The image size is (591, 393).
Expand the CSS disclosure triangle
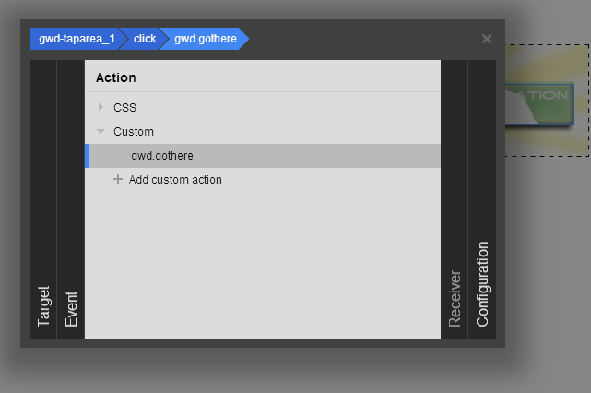tap(101, 108)
